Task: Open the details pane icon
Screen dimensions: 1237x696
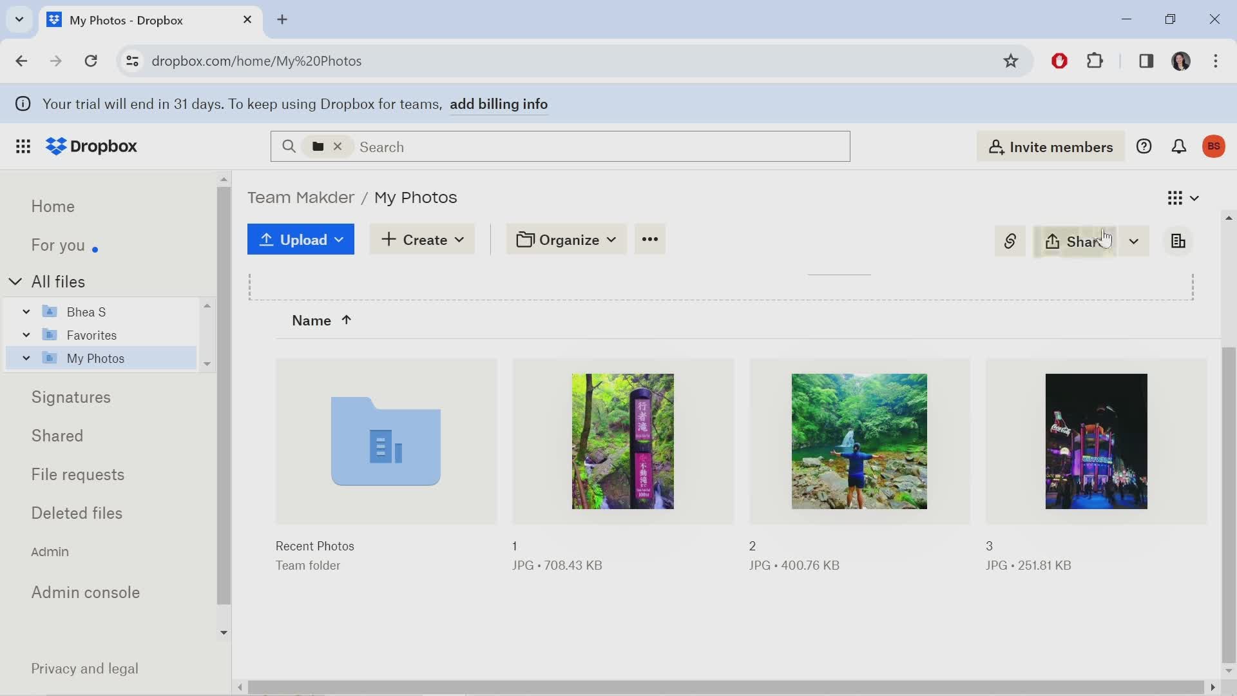Action: click(x=1178, y=241)
